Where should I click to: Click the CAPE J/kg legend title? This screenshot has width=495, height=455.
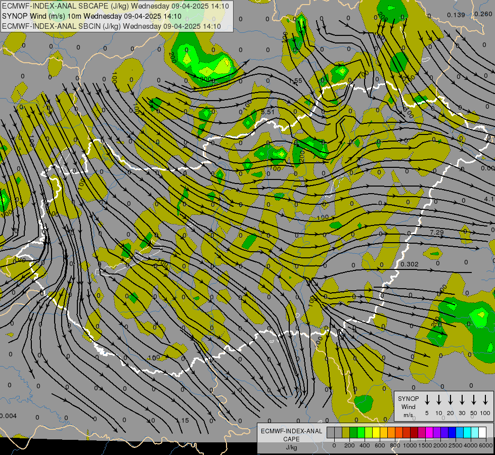291,439
